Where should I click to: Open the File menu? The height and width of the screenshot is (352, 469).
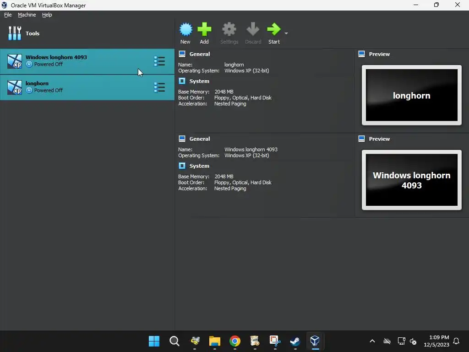point(8,15)
